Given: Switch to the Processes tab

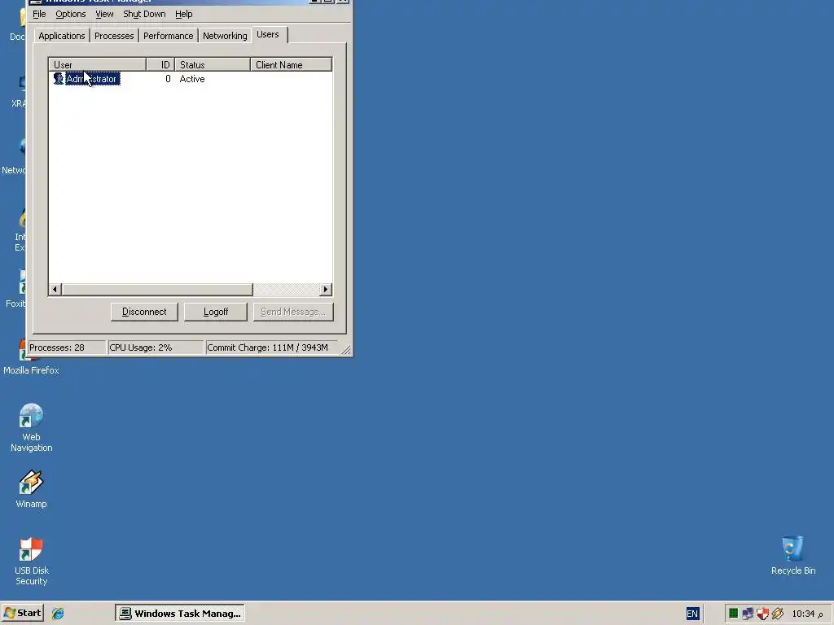Looking at the screenshot, I should [x=114, y=36].
